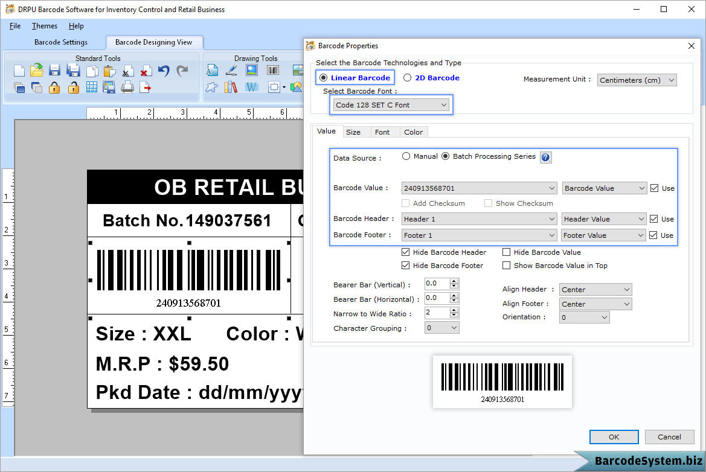Open Footer Value dropdown
This screenshot has height=472, width=706.
tap(603, 235)
